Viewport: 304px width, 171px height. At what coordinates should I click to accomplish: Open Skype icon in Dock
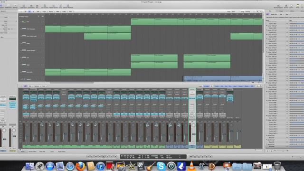tap(161, 166)
